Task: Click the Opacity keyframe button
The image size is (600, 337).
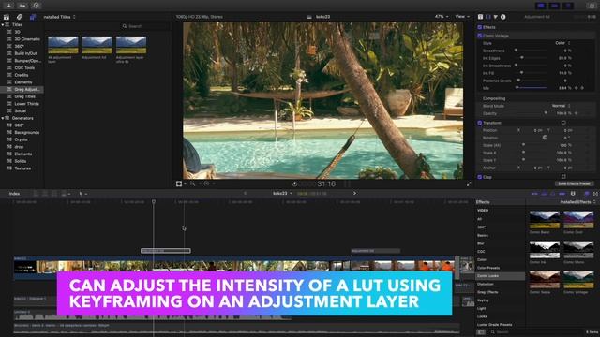Action: click(577, 113)
